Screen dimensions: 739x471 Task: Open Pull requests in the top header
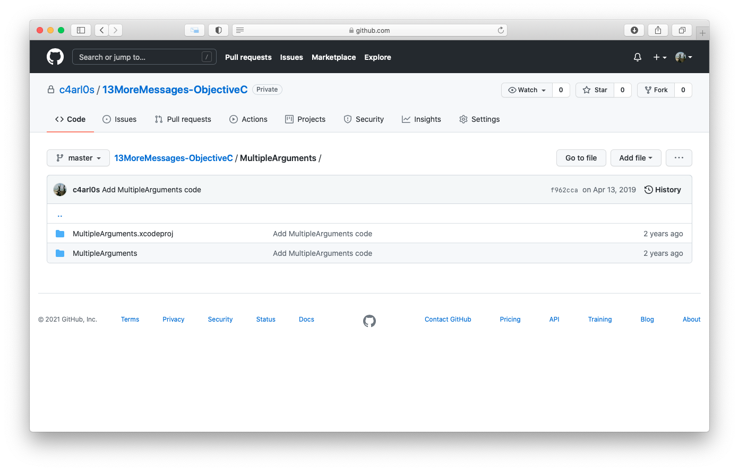(248, 57)
